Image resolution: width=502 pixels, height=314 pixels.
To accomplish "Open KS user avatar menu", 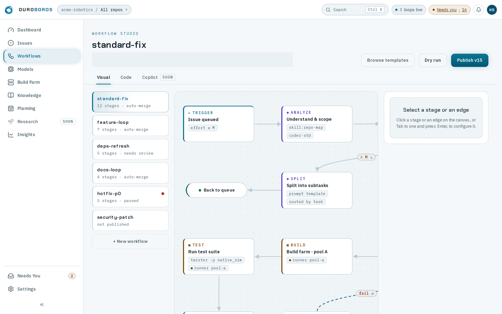I will coord(492,10).
